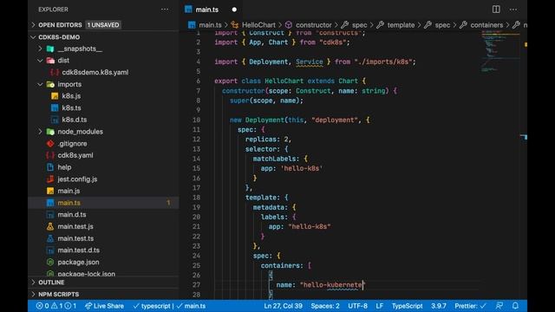
Task: Change LF end of line sequence
Action: 380,306
